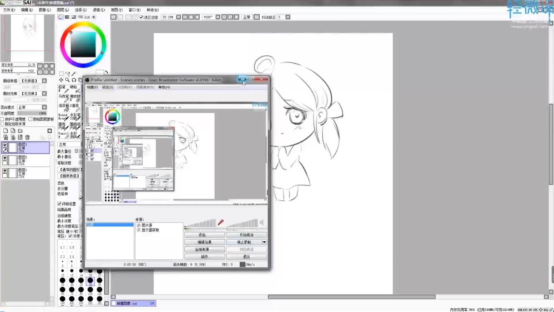This screenshot has width=554, height=312.
Task: Select the 油漆桶 paint bucket tool
Action: pyautogui.click(x=63, y=107)
